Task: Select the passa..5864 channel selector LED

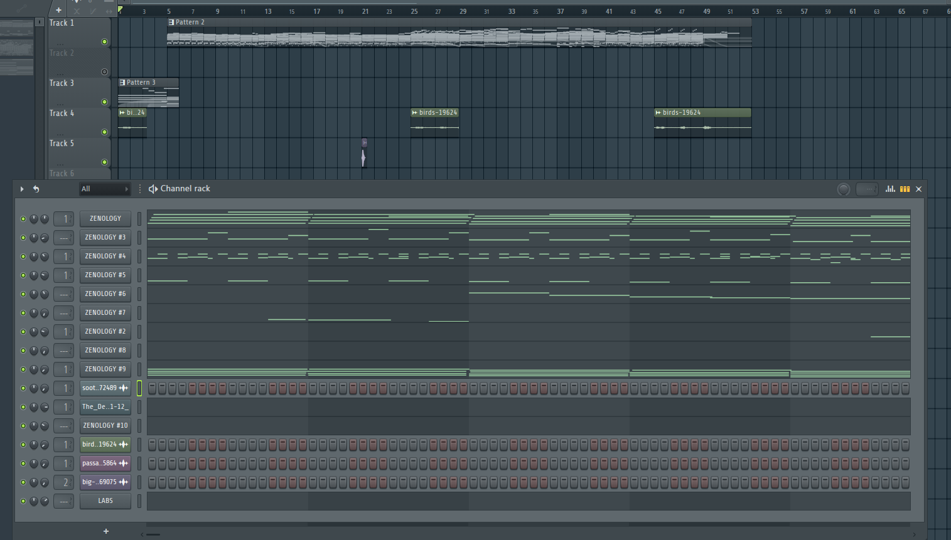Action: [x=139, y=463]
